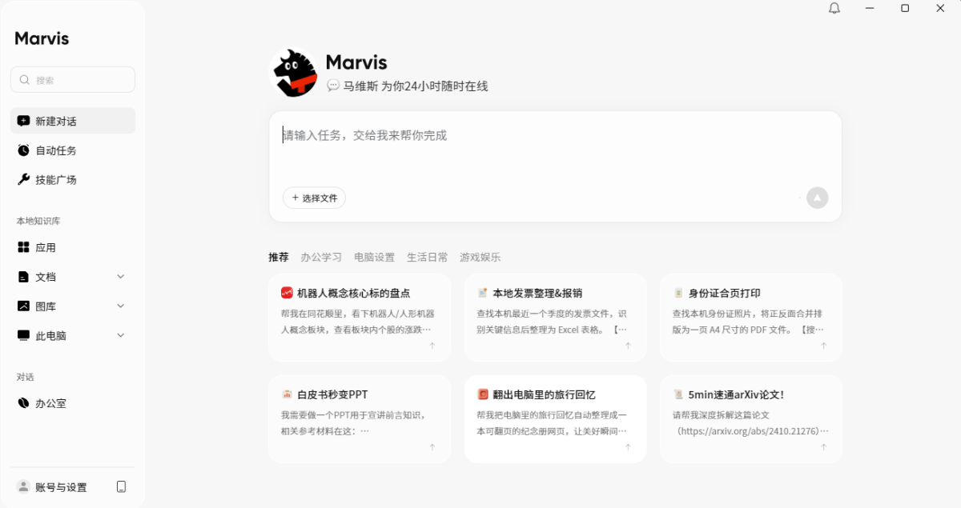Click the search magnifier icon
The height and width of the screenshot is (508, 961).
coord(26,80)
